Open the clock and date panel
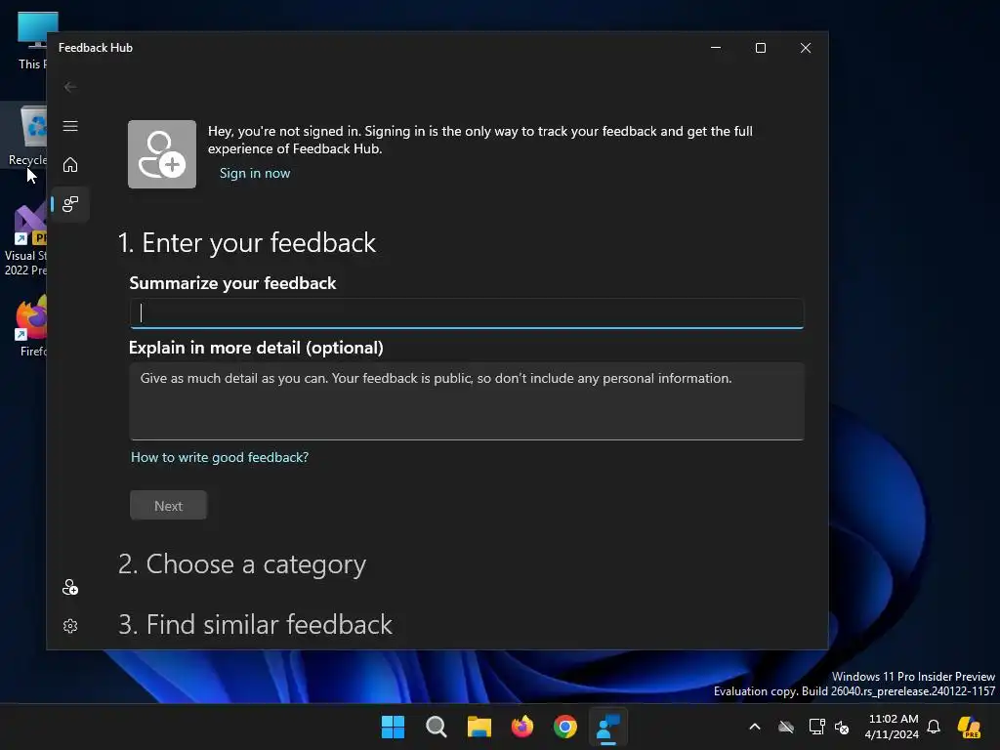This screenshot has height=750, width=1000. tap(893, 727)
